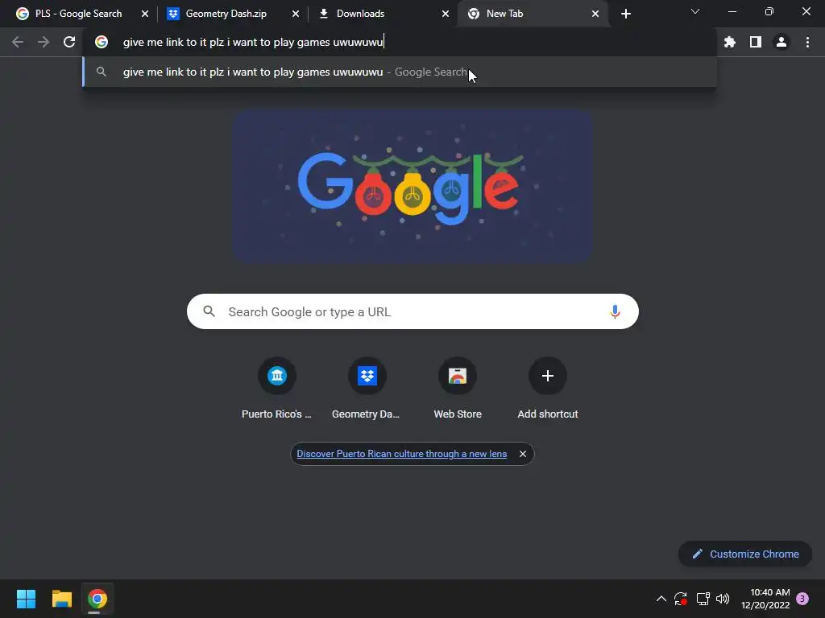Toggle the Chrome side panel

(x=756, y=42)
